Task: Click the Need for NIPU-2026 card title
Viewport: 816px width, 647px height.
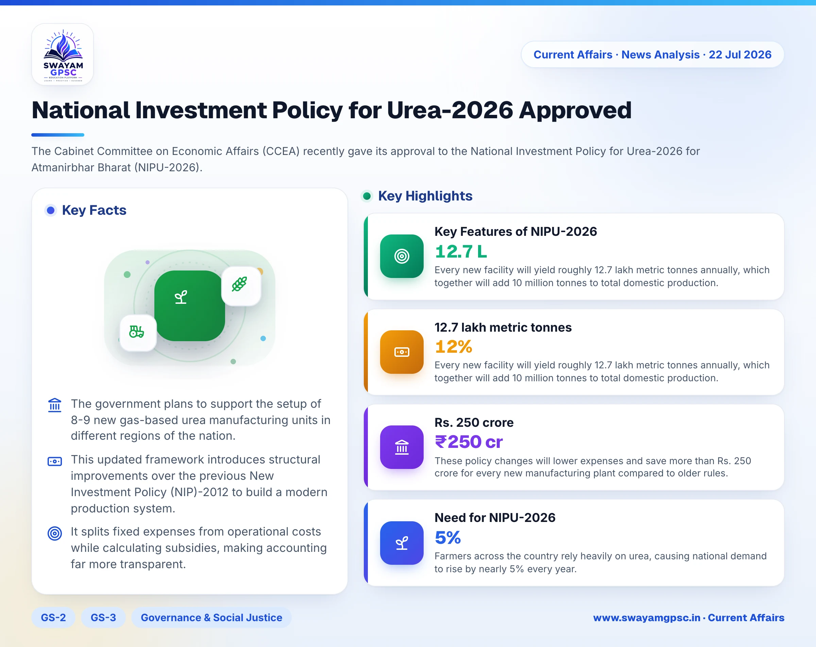Action: 495,517
